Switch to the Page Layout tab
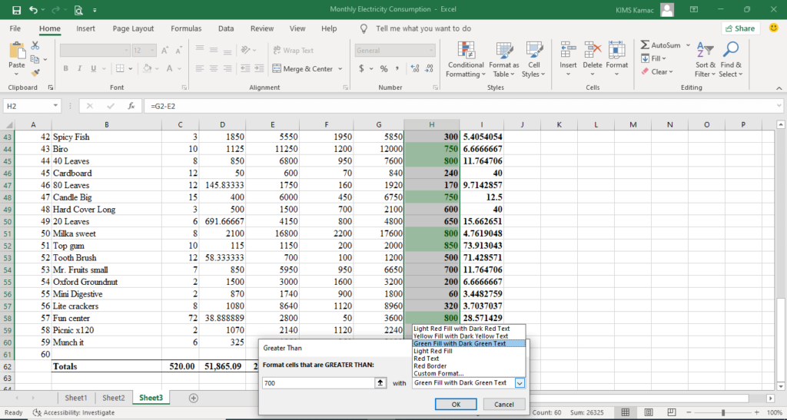This screenshot has height=420, width=787. 133,28
